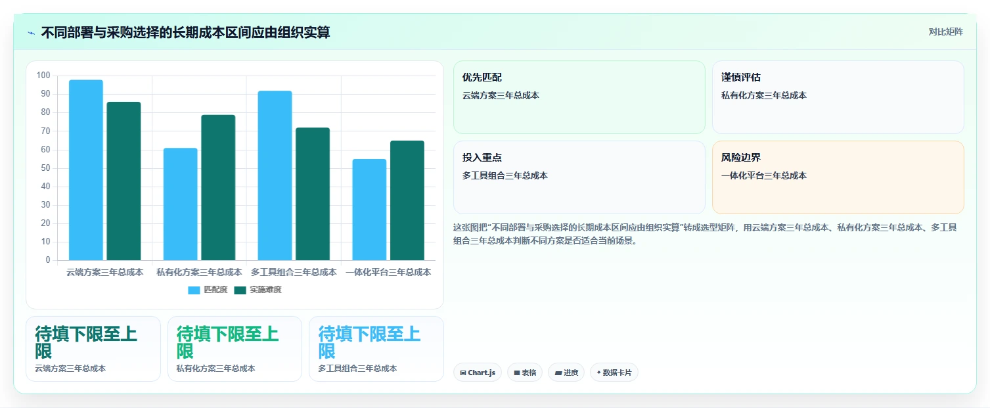Toggle the 实施难度 legend color box

pos(240,290)
